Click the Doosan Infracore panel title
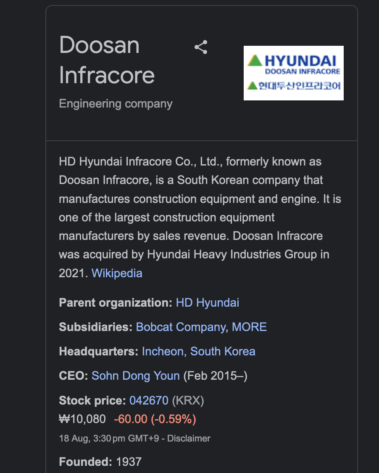379x473 pixels. point(107,60)
